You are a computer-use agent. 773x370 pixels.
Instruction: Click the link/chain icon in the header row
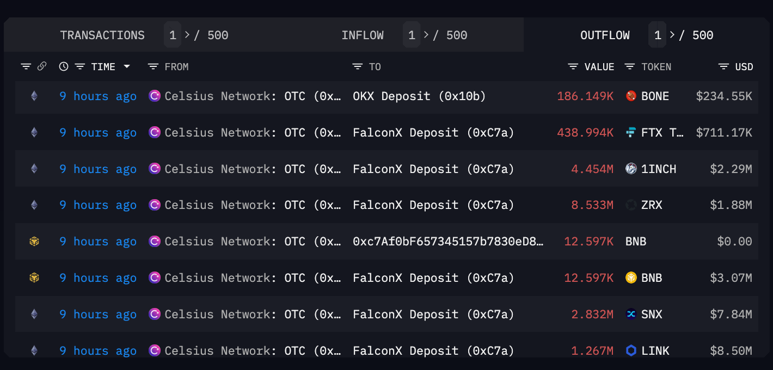(41, 66)
